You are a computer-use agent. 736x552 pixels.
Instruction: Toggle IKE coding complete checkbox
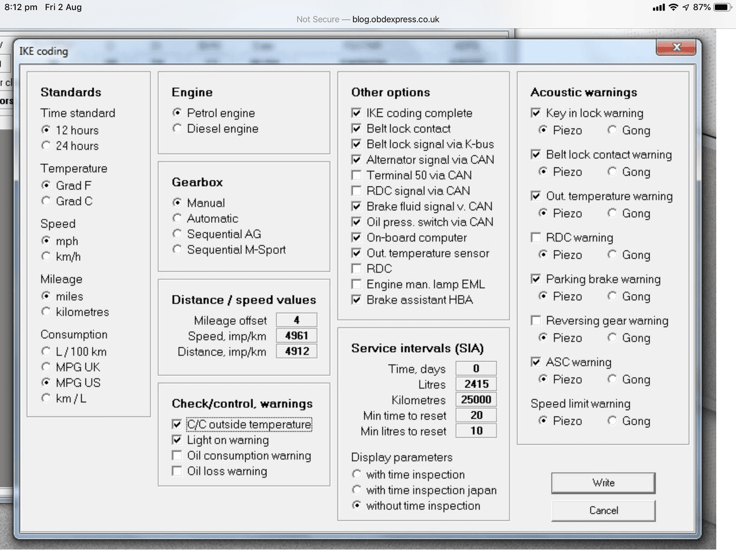[x=356, y=113]
